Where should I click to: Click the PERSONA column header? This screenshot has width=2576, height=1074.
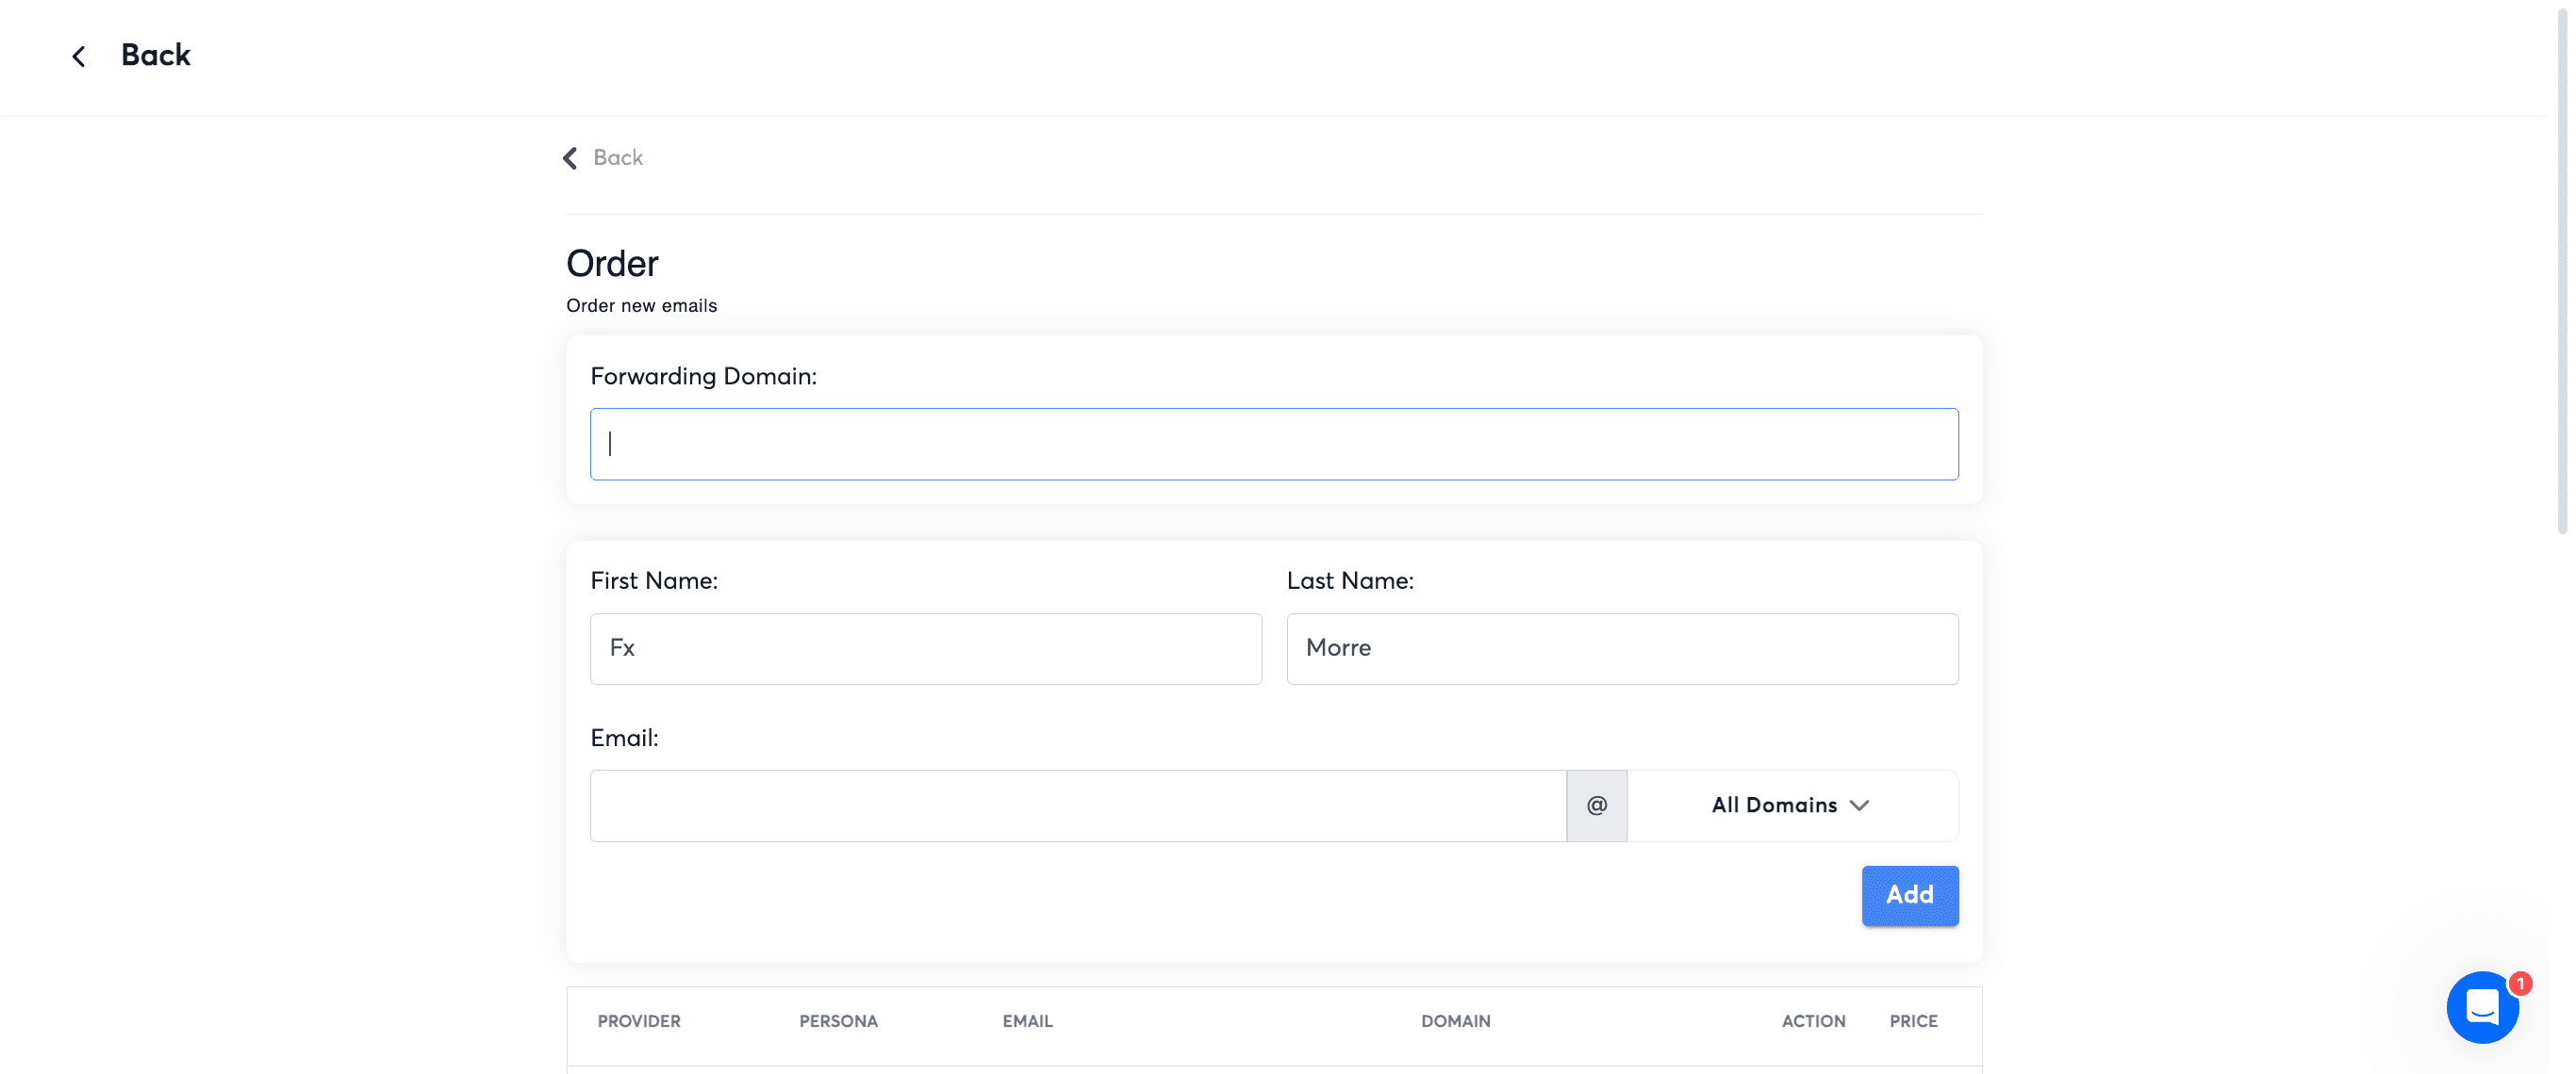coord(838,1021)
